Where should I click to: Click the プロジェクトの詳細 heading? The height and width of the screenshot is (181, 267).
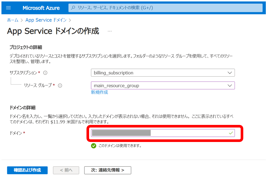point(26,47)
